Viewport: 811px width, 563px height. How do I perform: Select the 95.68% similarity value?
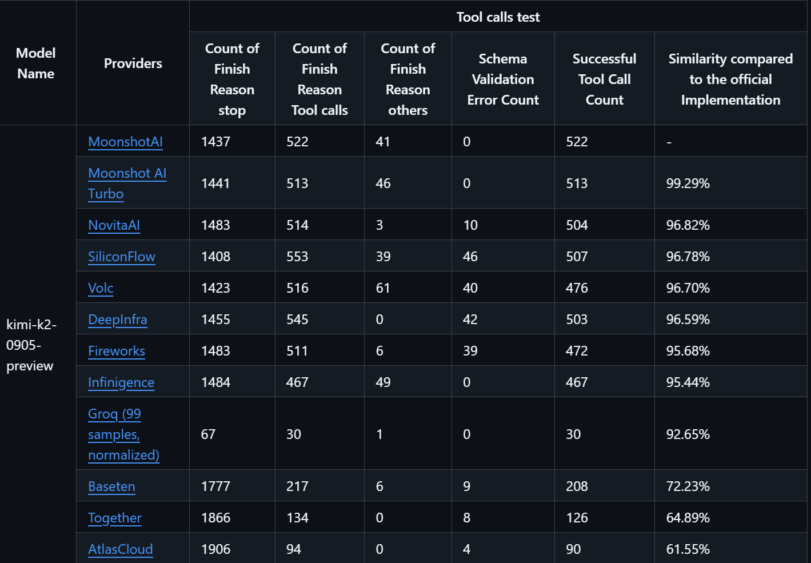pyautogui.click(x=688, y=351)
